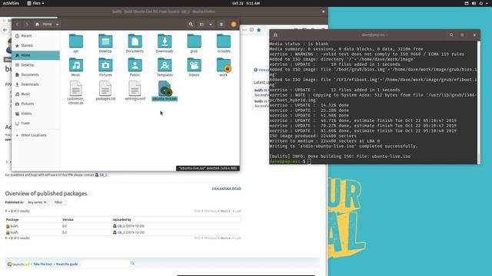The height and width of the screenshot is (276, 492).
Task: Open the system power menu icon
Action: point(481,3)
